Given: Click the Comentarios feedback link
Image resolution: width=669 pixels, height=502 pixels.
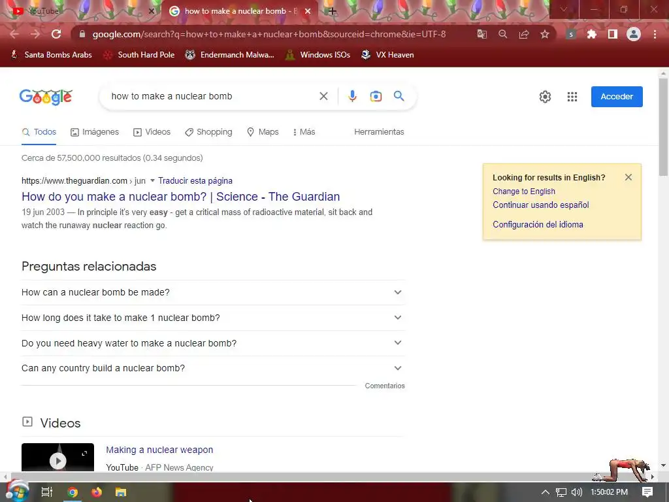Looking at the screenshot, I should (x=384, y=386).
